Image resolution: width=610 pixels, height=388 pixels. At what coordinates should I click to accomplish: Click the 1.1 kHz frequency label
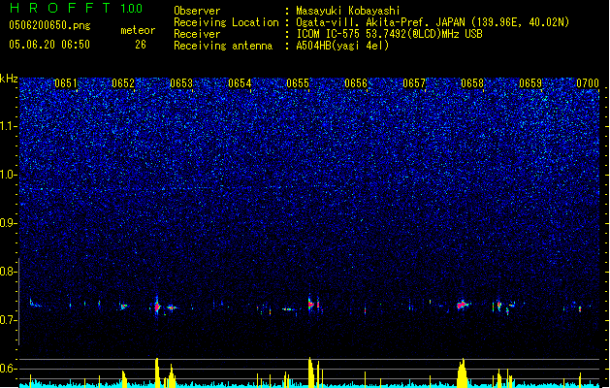coord(9,126)
